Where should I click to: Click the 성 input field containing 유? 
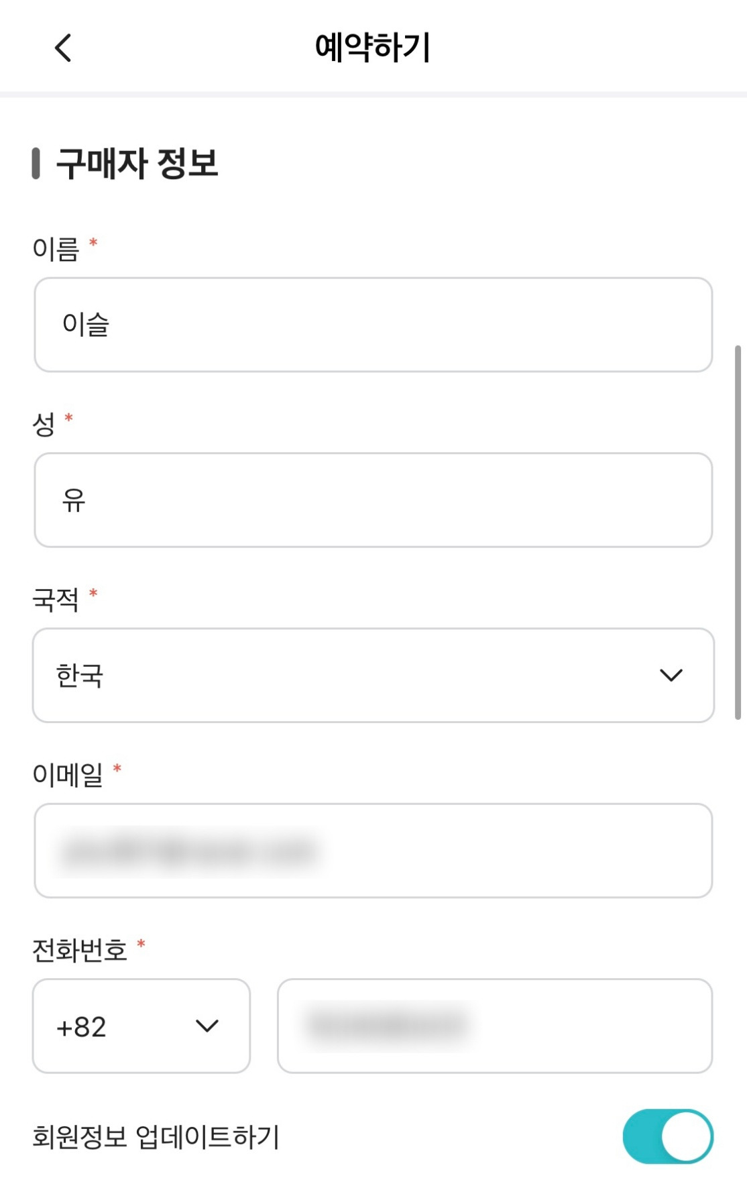(x=373, y=500)
